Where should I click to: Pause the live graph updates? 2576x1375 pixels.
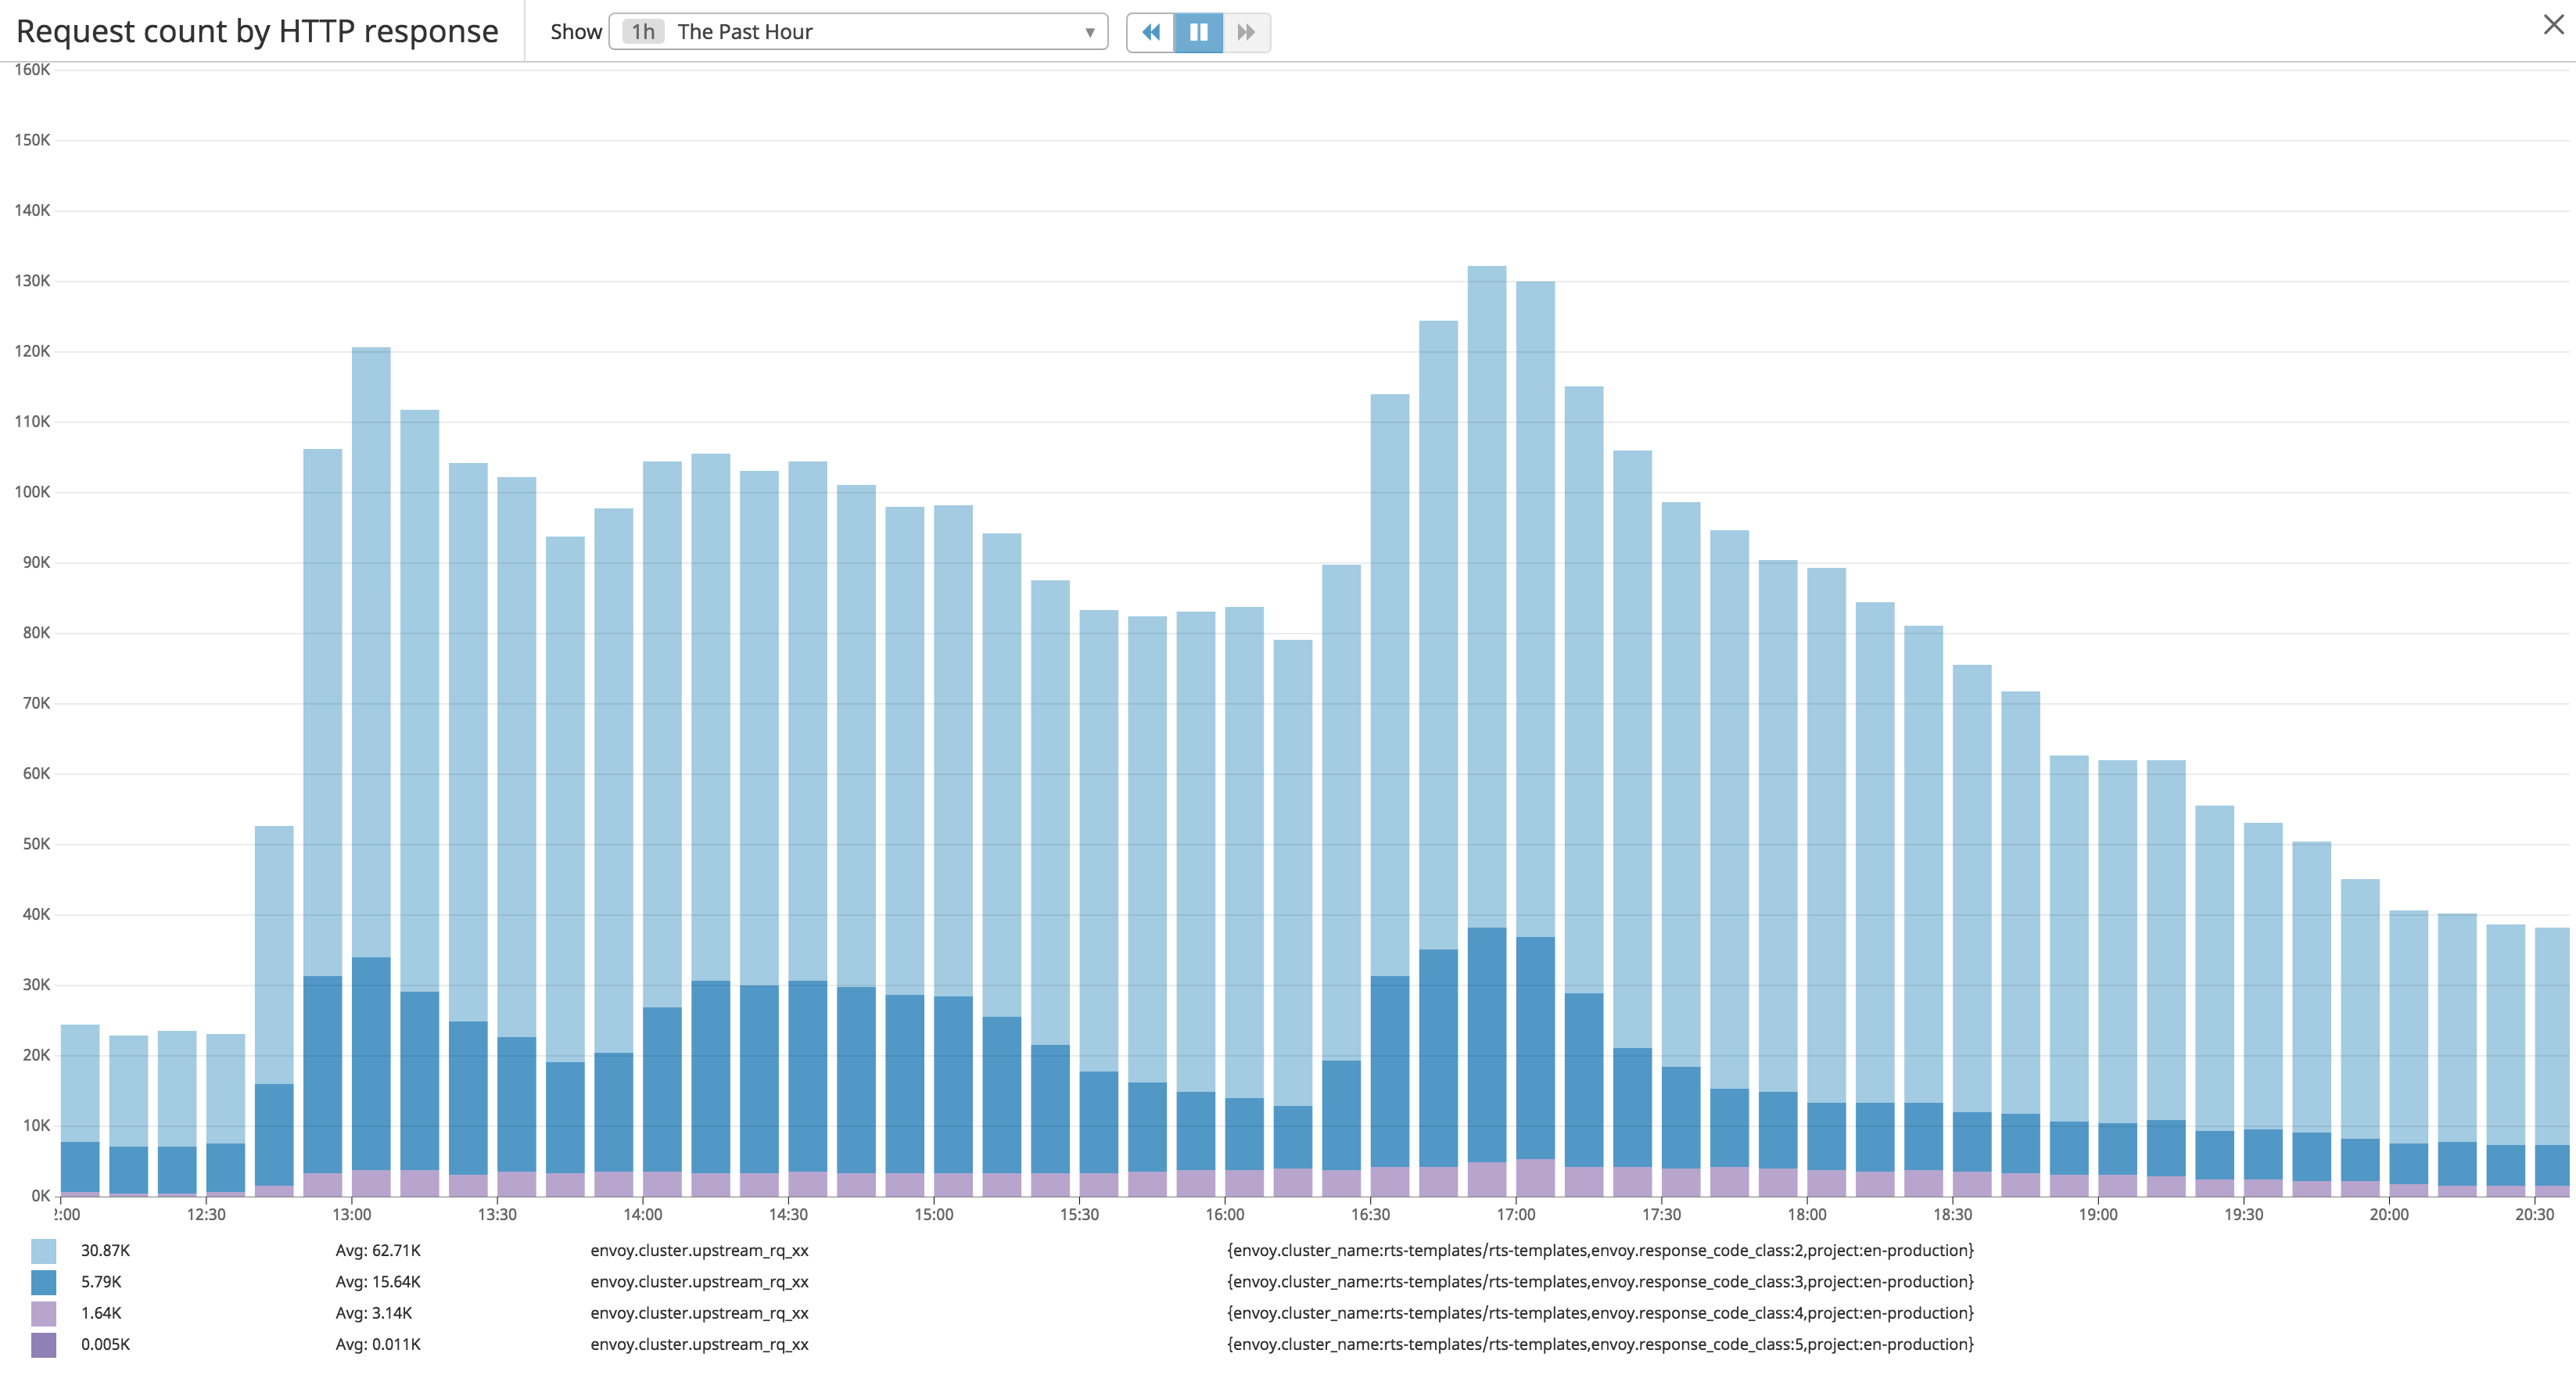coord(1197,32)
